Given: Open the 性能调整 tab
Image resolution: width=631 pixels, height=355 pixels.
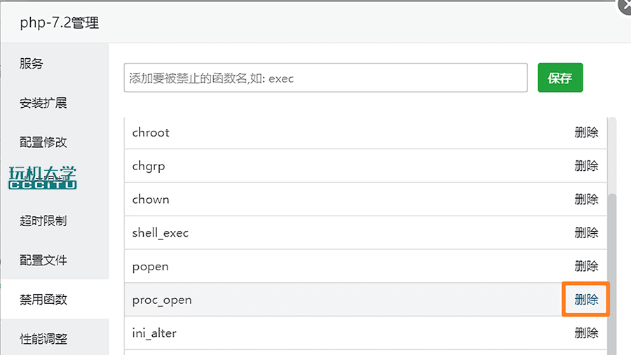Looking at the screenshot, I should (43, 339).
